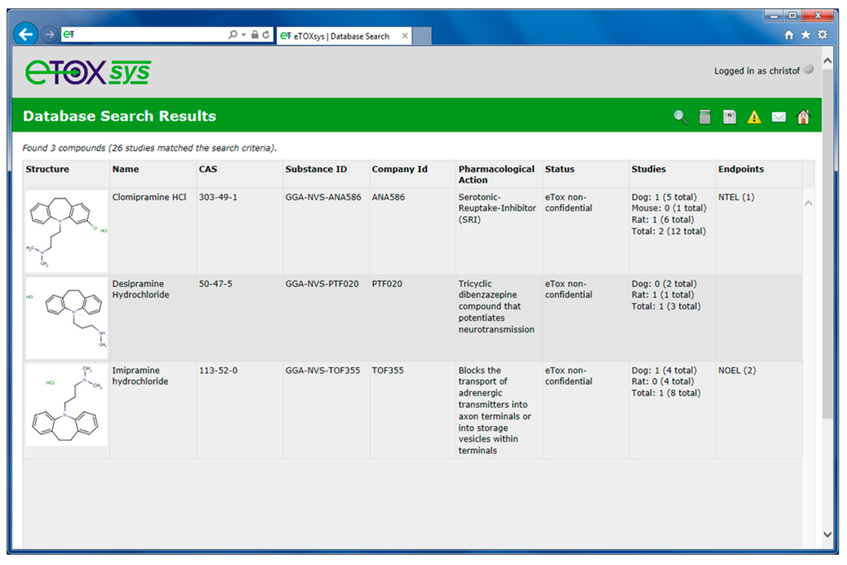The image size is (847, 565).
Task: Refresh the page with reload icon
Action: pos(267,35)
